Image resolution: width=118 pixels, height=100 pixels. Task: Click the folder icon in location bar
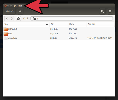pyautogui.click(x=34, y=19)
